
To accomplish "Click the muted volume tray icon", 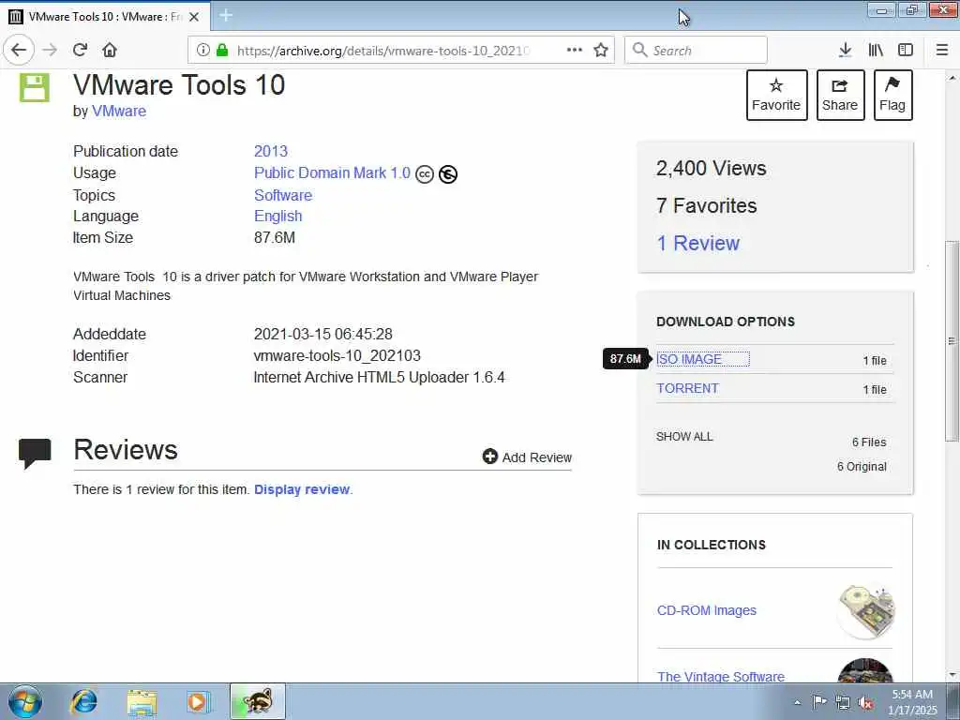I will [865, 702].
